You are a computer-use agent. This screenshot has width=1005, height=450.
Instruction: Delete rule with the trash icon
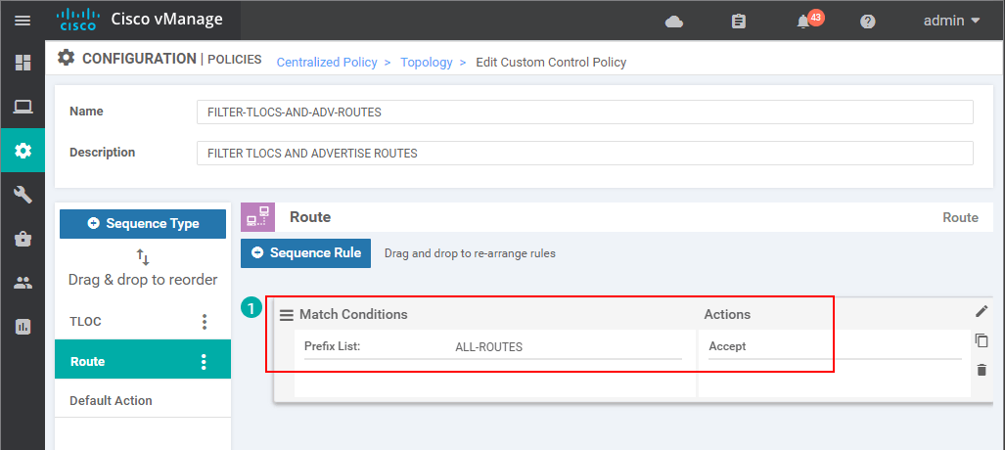(982, 370)
